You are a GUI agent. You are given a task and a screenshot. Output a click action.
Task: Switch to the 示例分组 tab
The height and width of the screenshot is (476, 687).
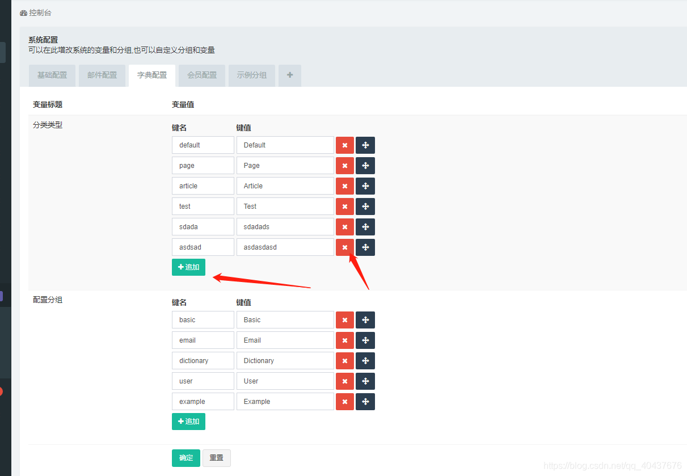[252, 75]
